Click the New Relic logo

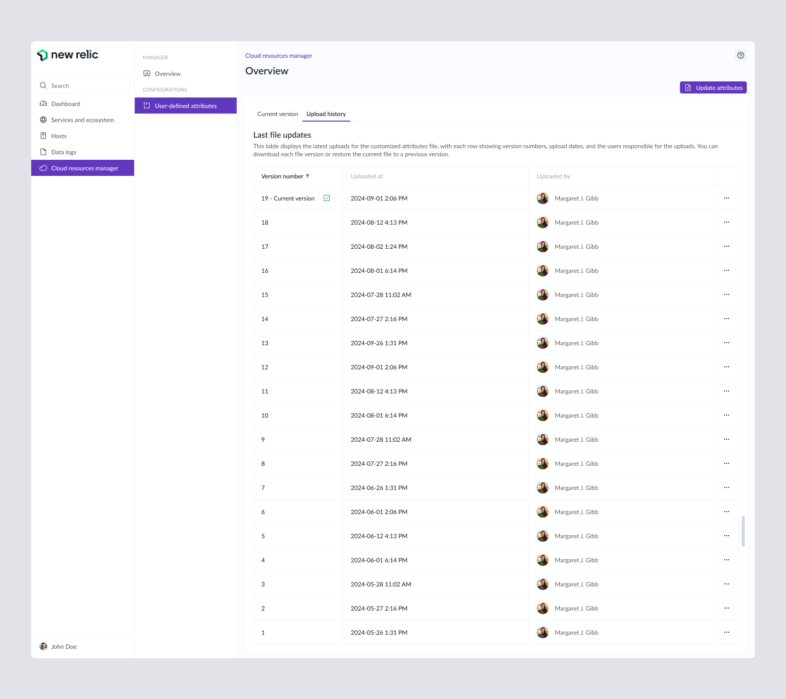(x=68, y=55)
